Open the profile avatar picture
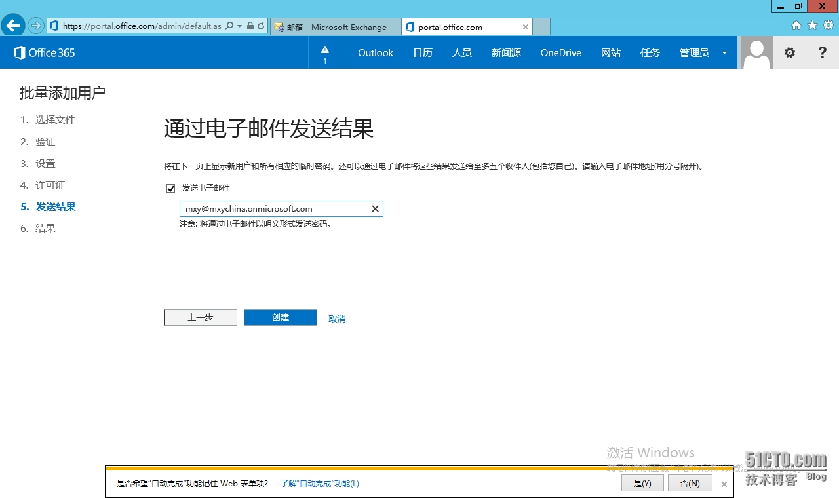This screenshot has height=498, width=839. pos(756,52)
